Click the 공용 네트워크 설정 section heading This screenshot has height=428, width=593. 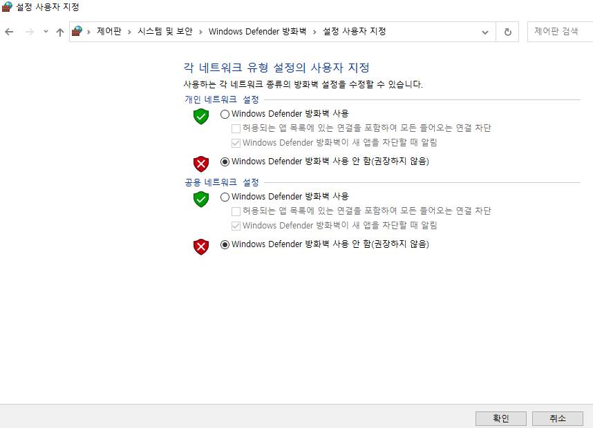tap(222, 182)
